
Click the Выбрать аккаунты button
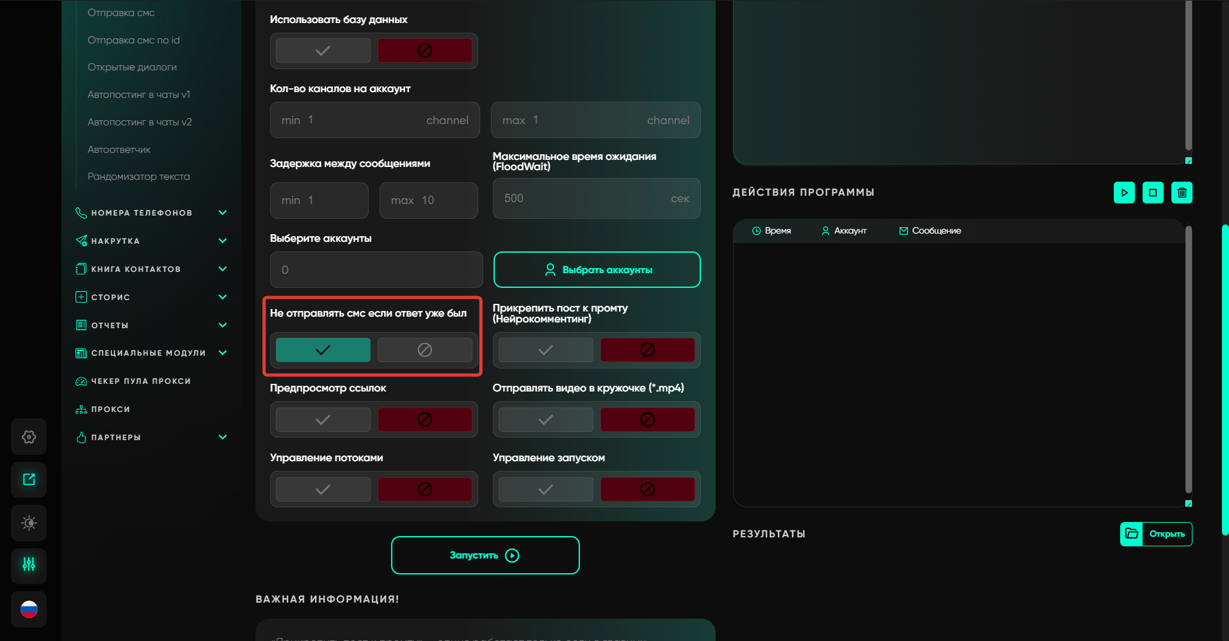tap(597, 270)
